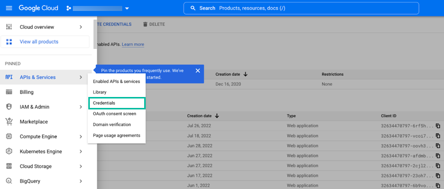Expand the Cloud Storage chevron
This screenshot has height=189, width=444.
[x=81, y=166]
